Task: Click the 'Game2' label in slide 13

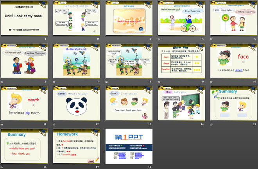Action: point(114,94)
